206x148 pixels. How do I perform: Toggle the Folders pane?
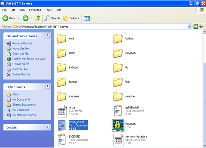point(71,18)
